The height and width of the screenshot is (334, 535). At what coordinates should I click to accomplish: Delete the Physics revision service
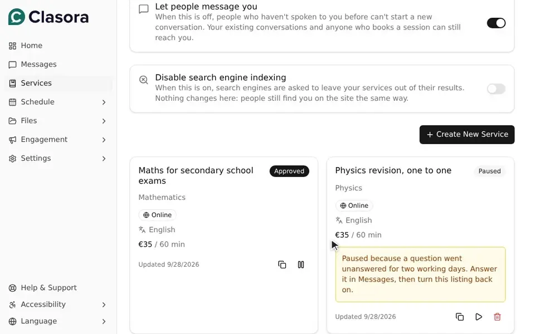click(497, 317)
